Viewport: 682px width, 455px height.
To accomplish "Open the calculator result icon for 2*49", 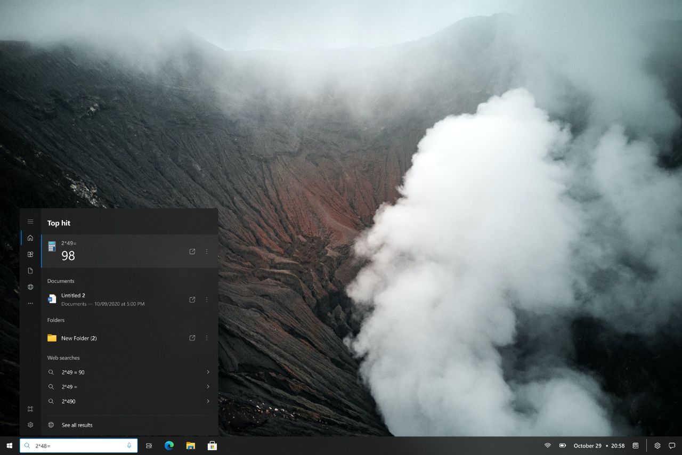I will [52, 246].
